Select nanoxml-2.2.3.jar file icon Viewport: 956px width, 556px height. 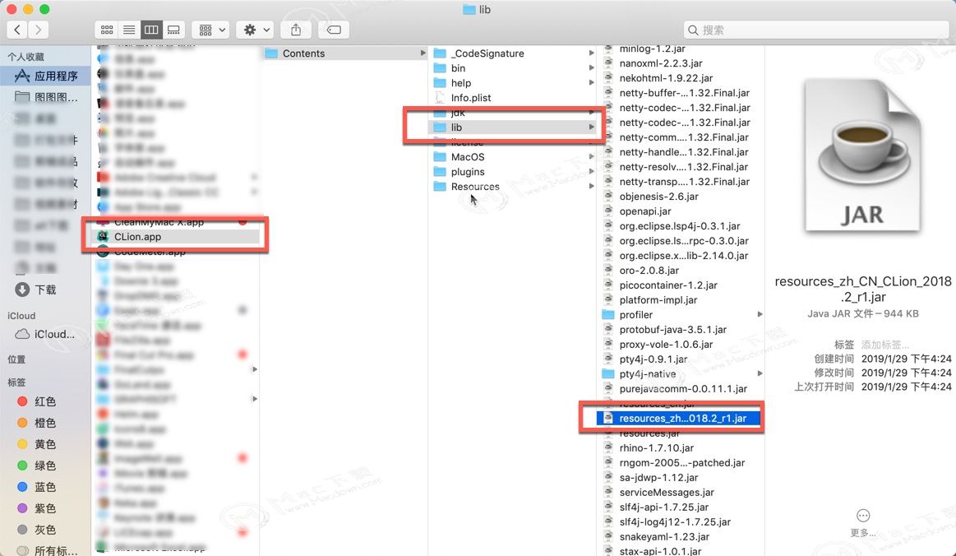[x=607, y=63]
